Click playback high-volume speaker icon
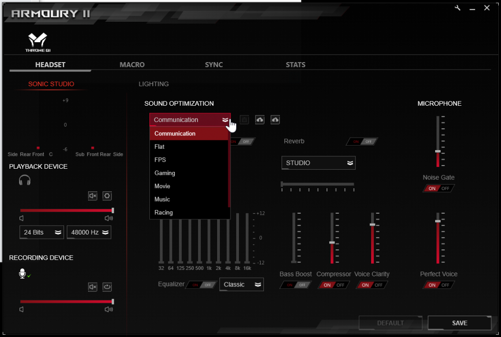The height and width of the screenshot is (337, 501). coord(109,218)
